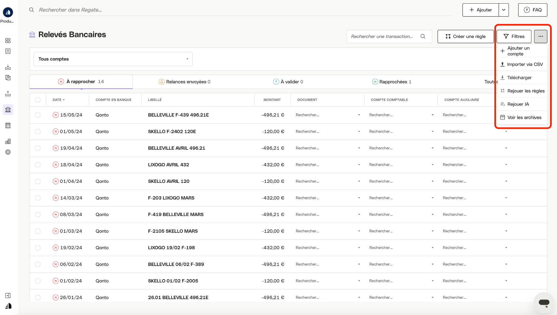Check the SKELLO F-2402 120E row
The image size is (557, 315).
[x=38, y=132]
